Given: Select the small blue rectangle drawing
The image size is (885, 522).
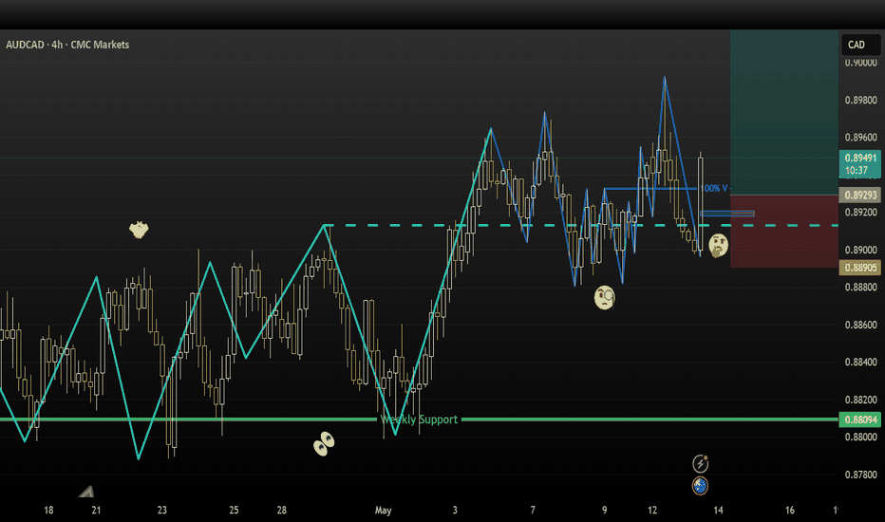Looking at the screenshot, I should click(x=727, y=214).
